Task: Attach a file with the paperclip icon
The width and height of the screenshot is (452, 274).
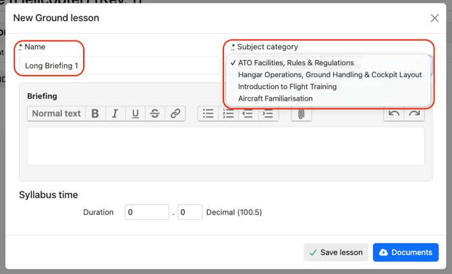Action: pos(302,113)
